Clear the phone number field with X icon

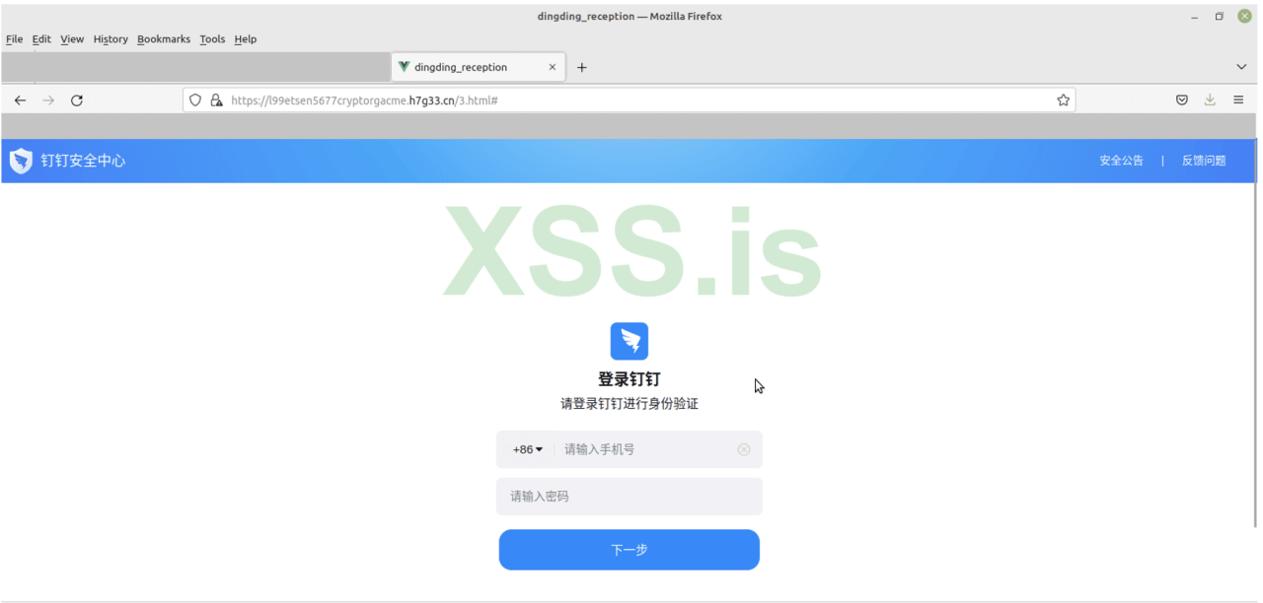(744, 449)
